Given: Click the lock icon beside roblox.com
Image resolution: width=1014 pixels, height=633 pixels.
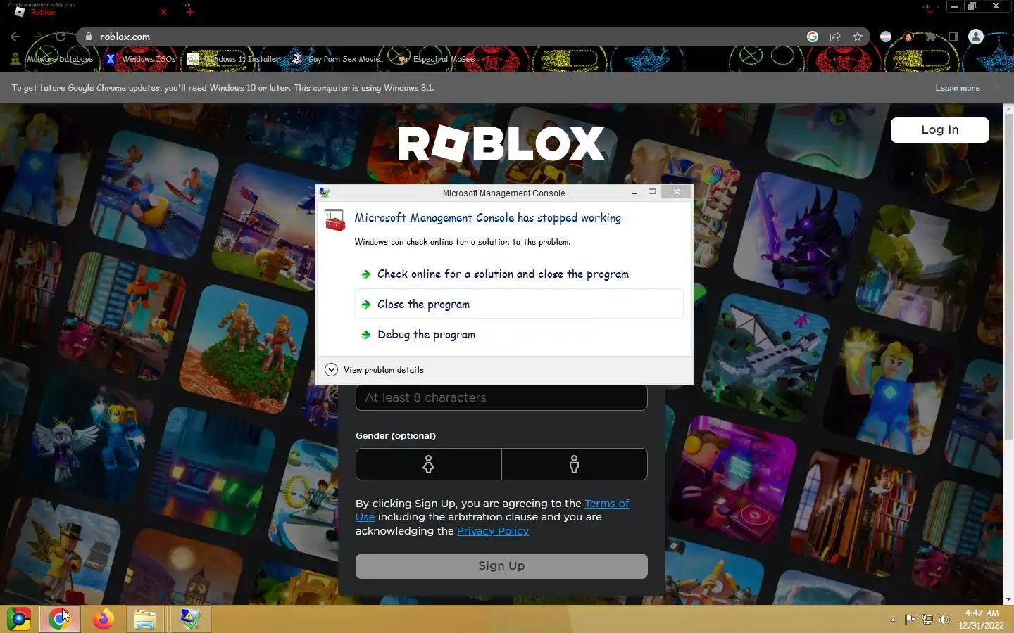Looking at the screenshot, I should [89, 37].
